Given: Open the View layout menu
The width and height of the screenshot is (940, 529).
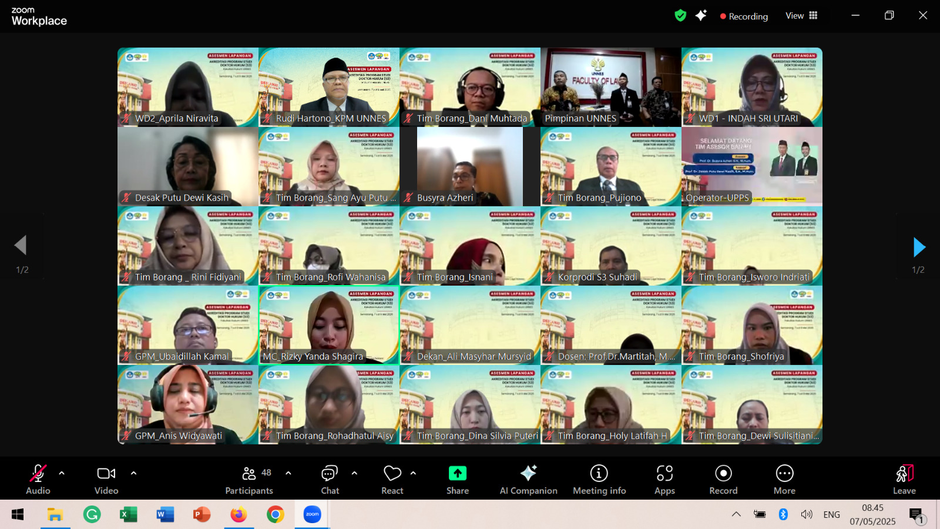Looking at the screenshot, I should 801,16.
